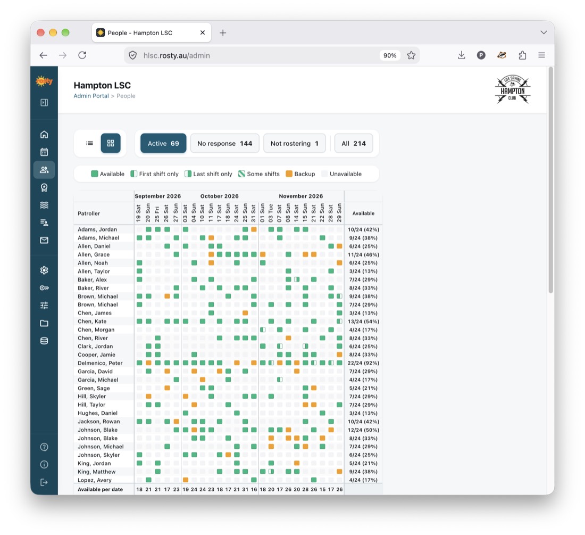585x535 pixels.
Task: Expand the browser list-all-tabs chevron
Action: [x=544, y=32]
